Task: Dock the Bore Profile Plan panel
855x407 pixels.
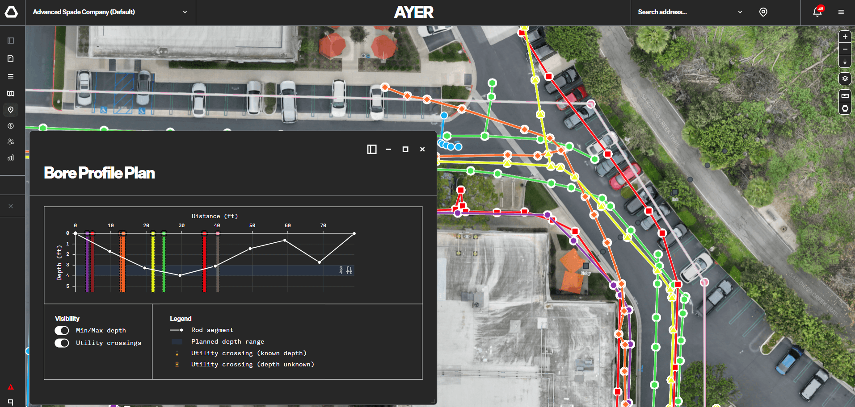Action: point(372,150)
